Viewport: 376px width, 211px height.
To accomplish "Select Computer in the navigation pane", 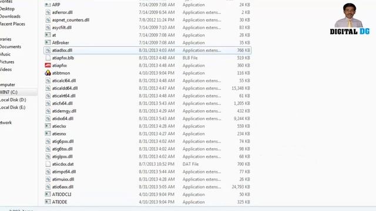I will pyautogui.click(x=8, y=84).
